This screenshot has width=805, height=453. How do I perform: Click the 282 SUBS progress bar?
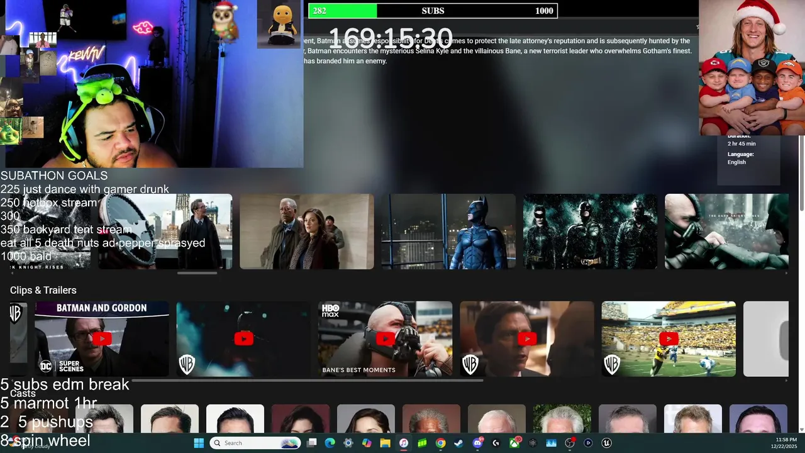tap(433, 11)
